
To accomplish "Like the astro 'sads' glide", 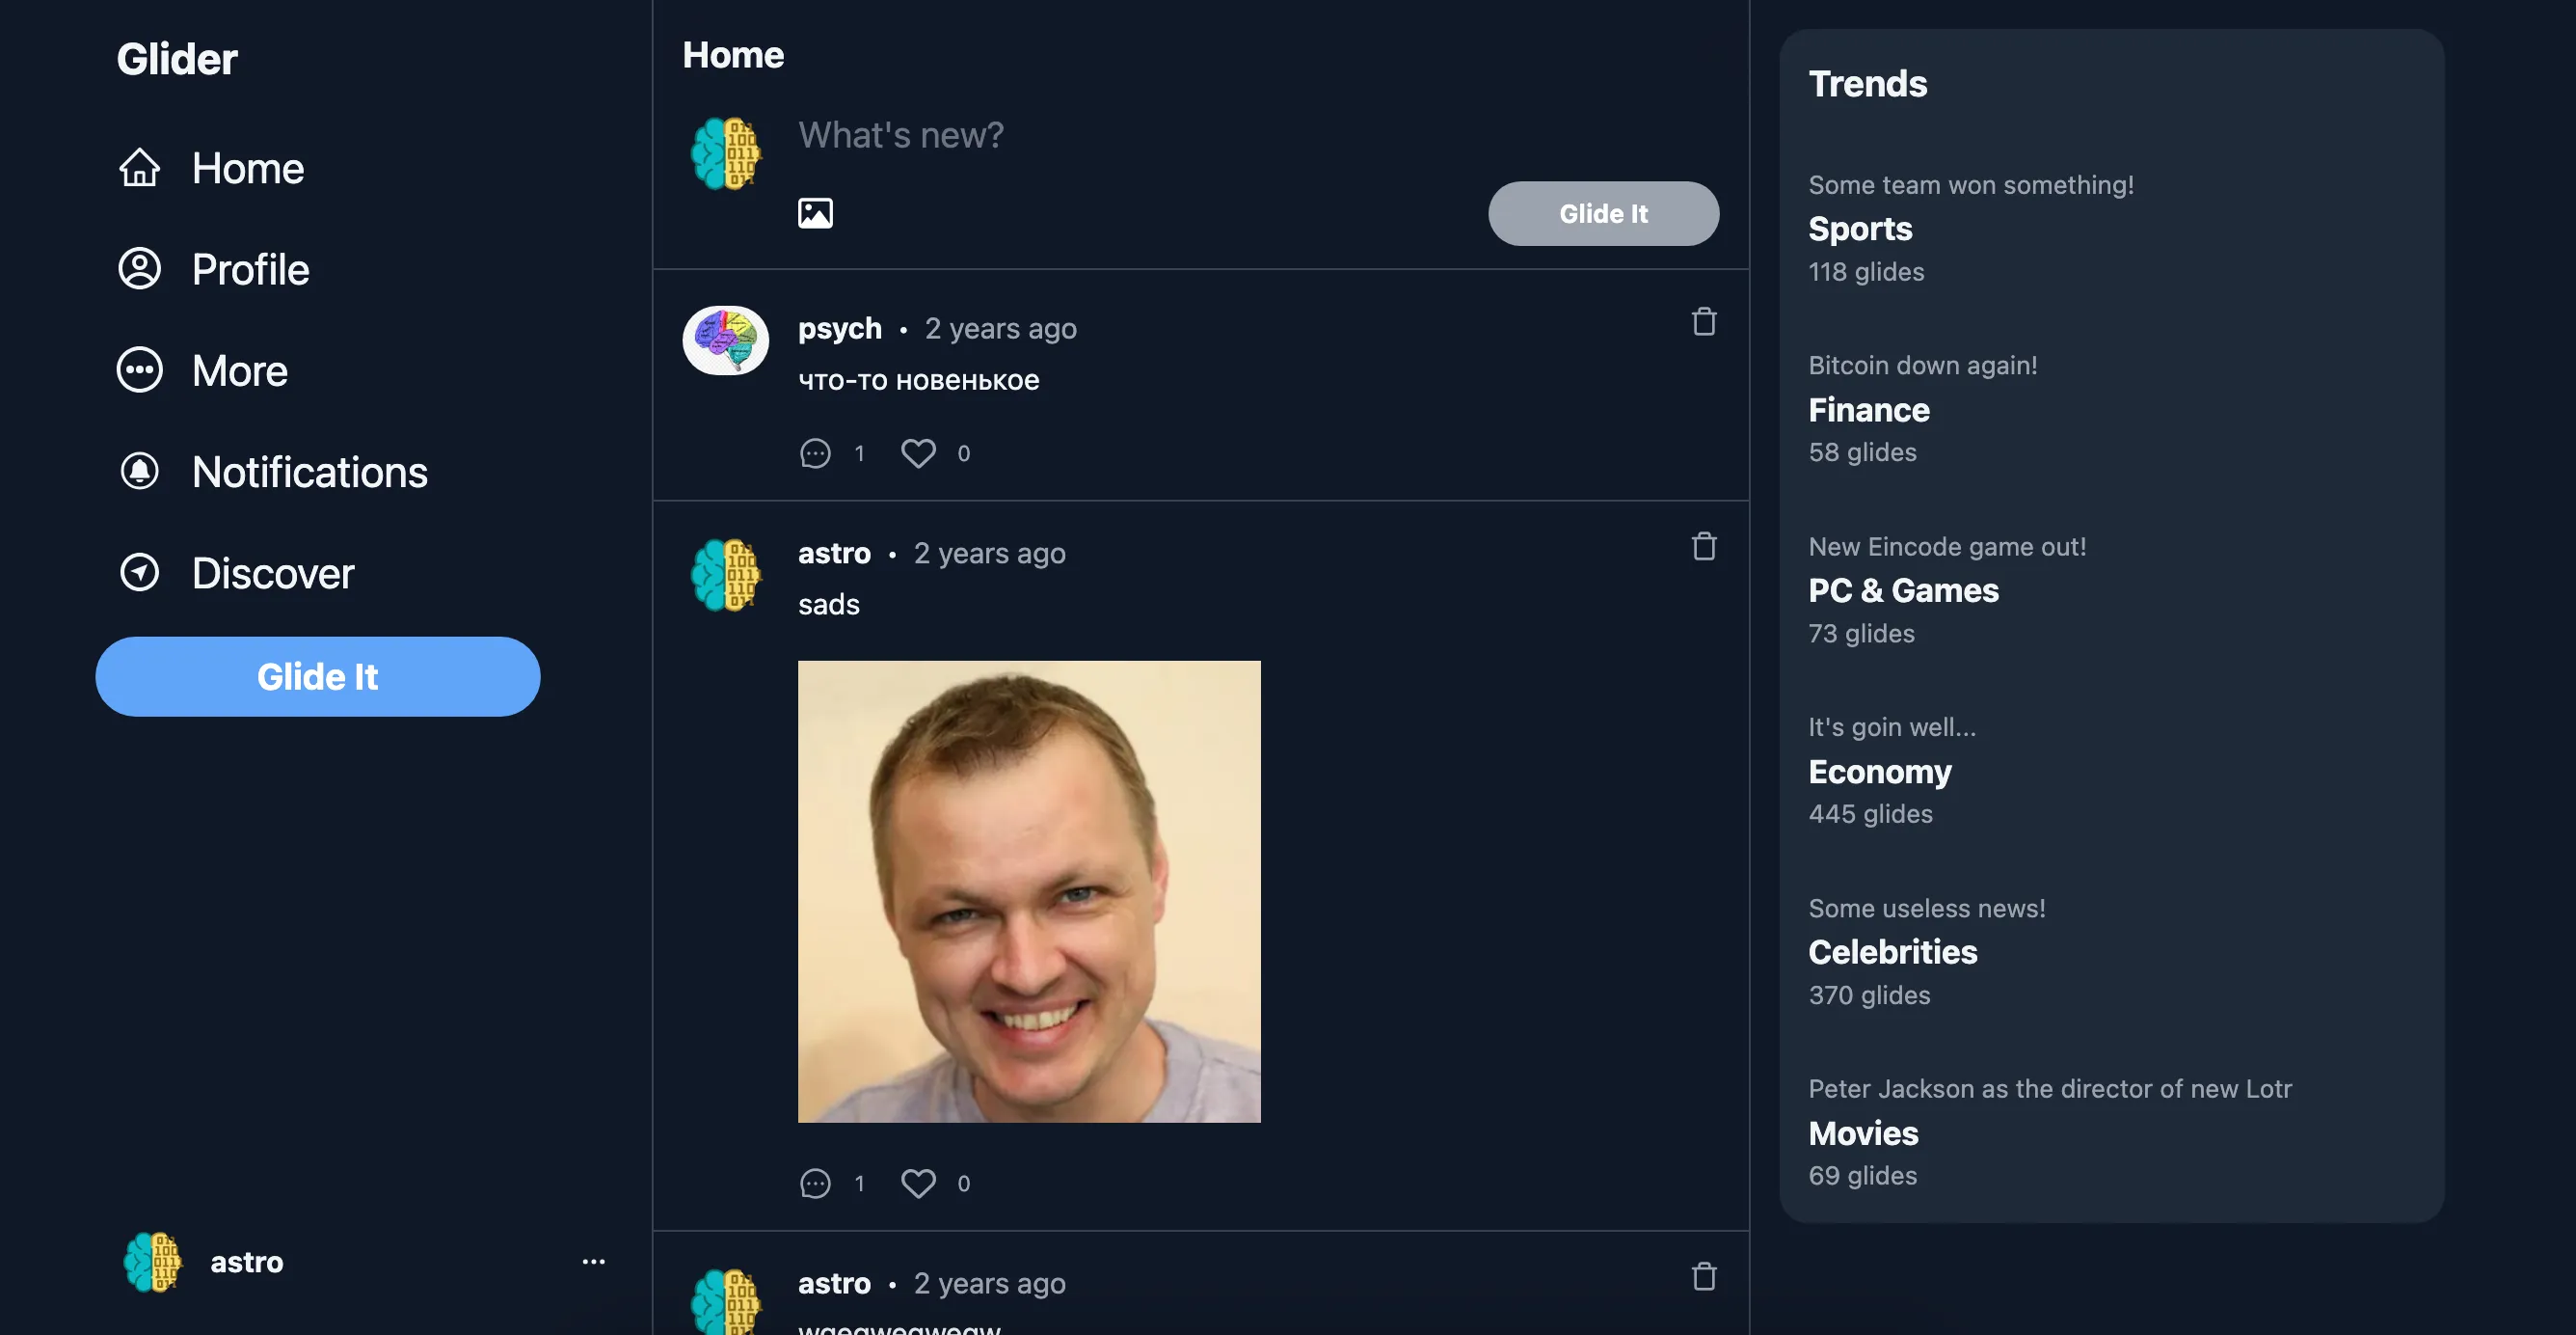I will pos(918,1184).
